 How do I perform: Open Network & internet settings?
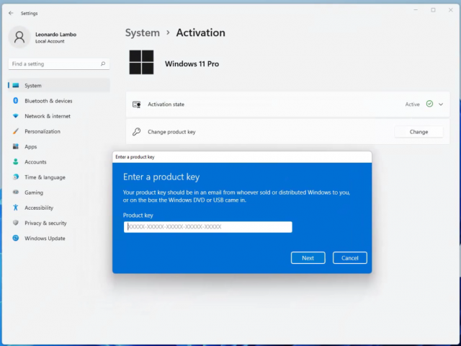click(x=48, y=116)
